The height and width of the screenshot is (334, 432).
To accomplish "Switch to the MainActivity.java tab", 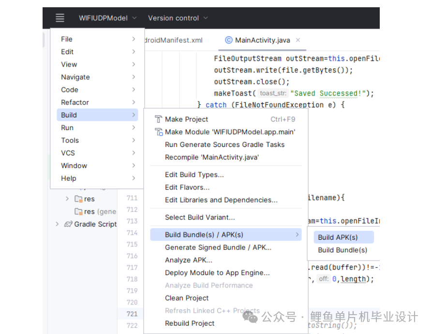I will click(x=262, y=40).
